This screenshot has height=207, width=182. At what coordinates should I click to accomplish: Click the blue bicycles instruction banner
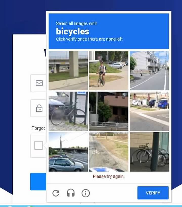(109, 31)
